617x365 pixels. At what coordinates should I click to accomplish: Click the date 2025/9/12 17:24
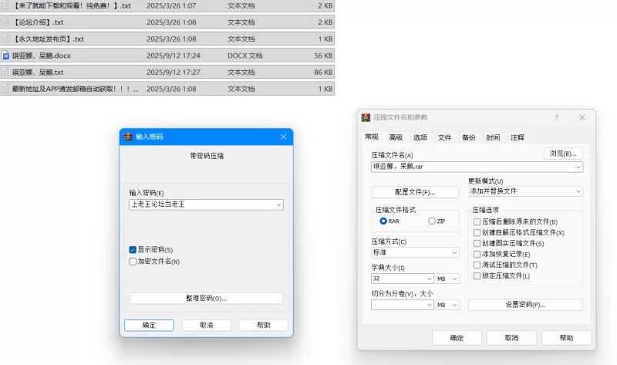[x=174, y=56]
